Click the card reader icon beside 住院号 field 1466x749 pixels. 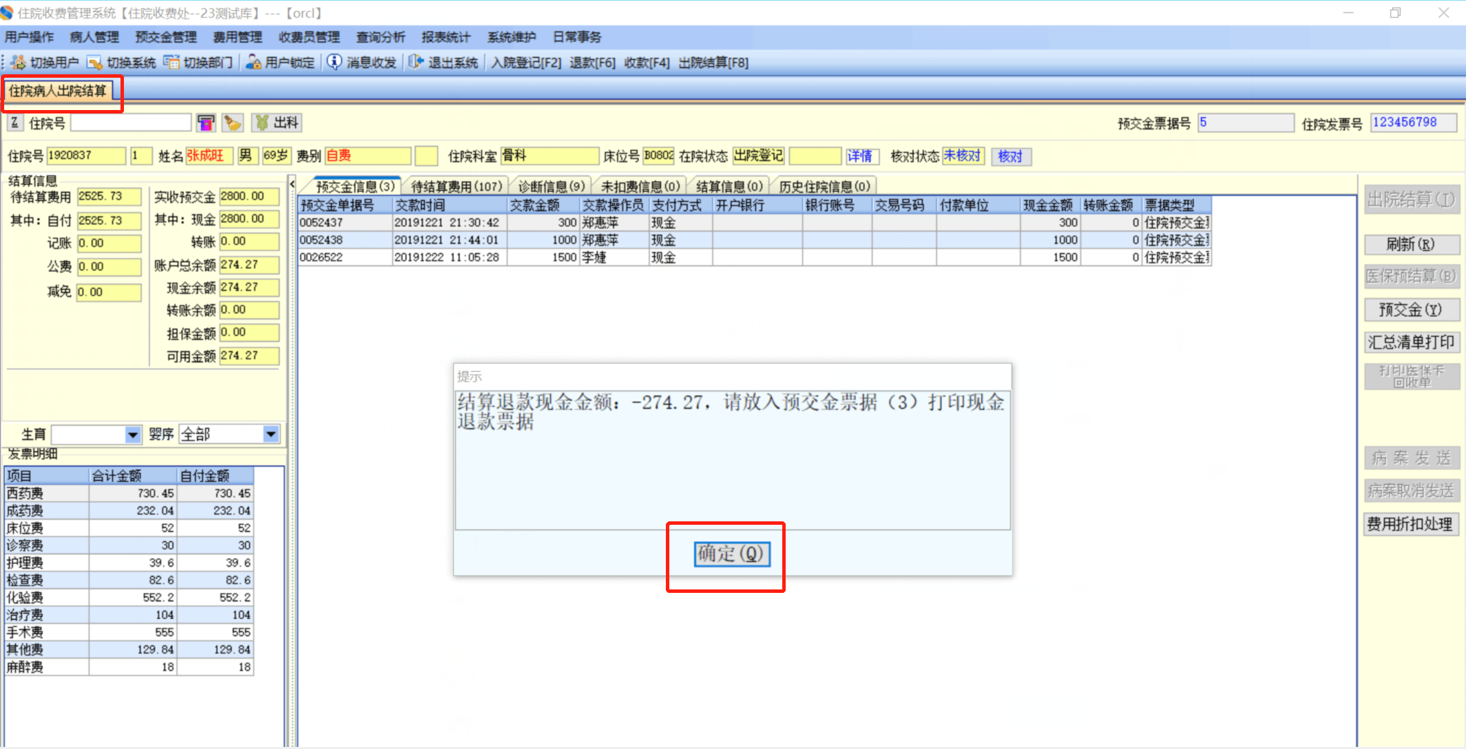click(x=206, y=123)
